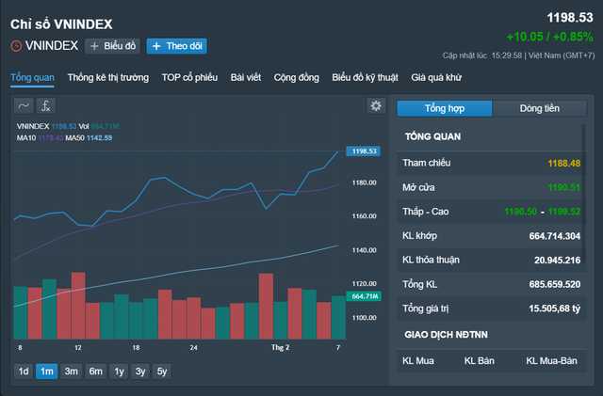Click the Biểu đồ plus button
This screenshot has height=396, width=603.
(x=112, y=45)
